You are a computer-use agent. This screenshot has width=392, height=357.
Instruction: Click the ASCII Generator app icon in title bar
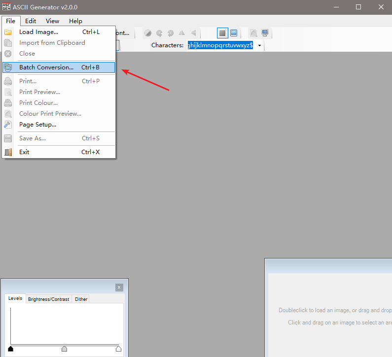[6, 7]
